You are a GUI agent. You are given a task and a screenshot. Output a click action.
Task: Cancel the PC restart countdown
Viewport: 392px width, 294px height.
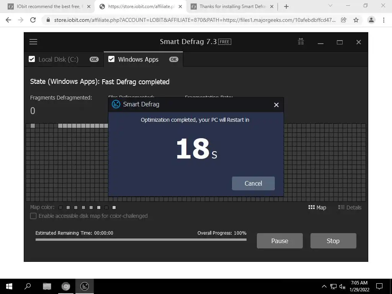point(253,183)
